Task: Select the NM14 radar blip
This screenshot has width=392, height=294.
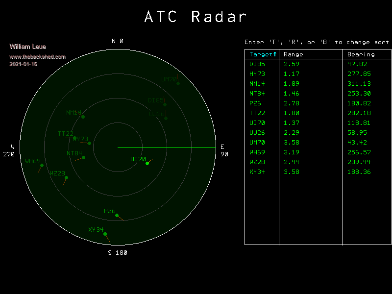Action: tap(83, 117)
